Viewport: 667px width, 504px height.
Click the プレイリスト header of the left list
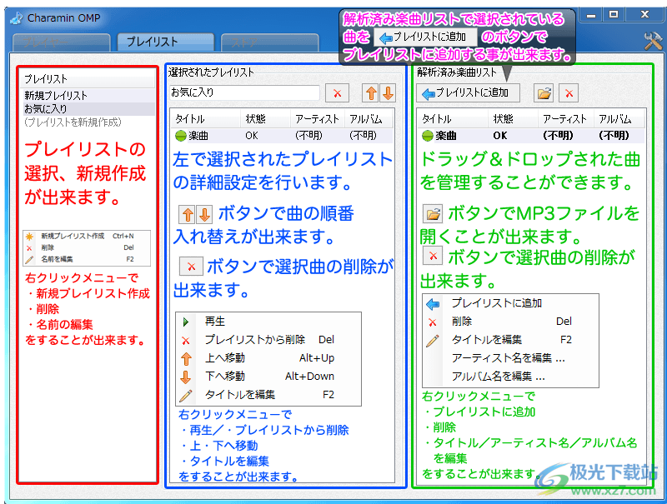[x=88, y=79]
